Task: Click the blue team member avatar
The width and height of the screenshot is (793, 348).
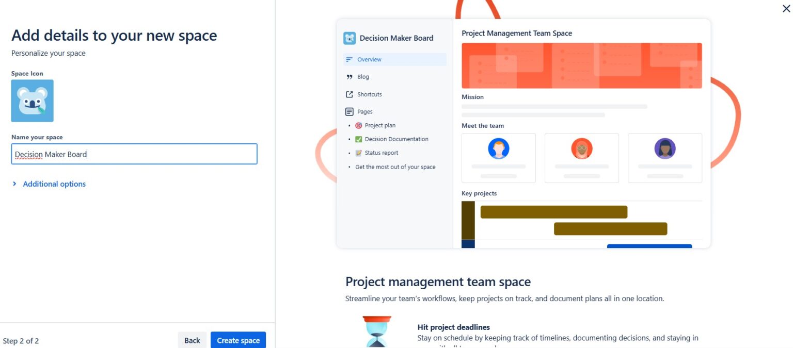Action: coord(499,148)
